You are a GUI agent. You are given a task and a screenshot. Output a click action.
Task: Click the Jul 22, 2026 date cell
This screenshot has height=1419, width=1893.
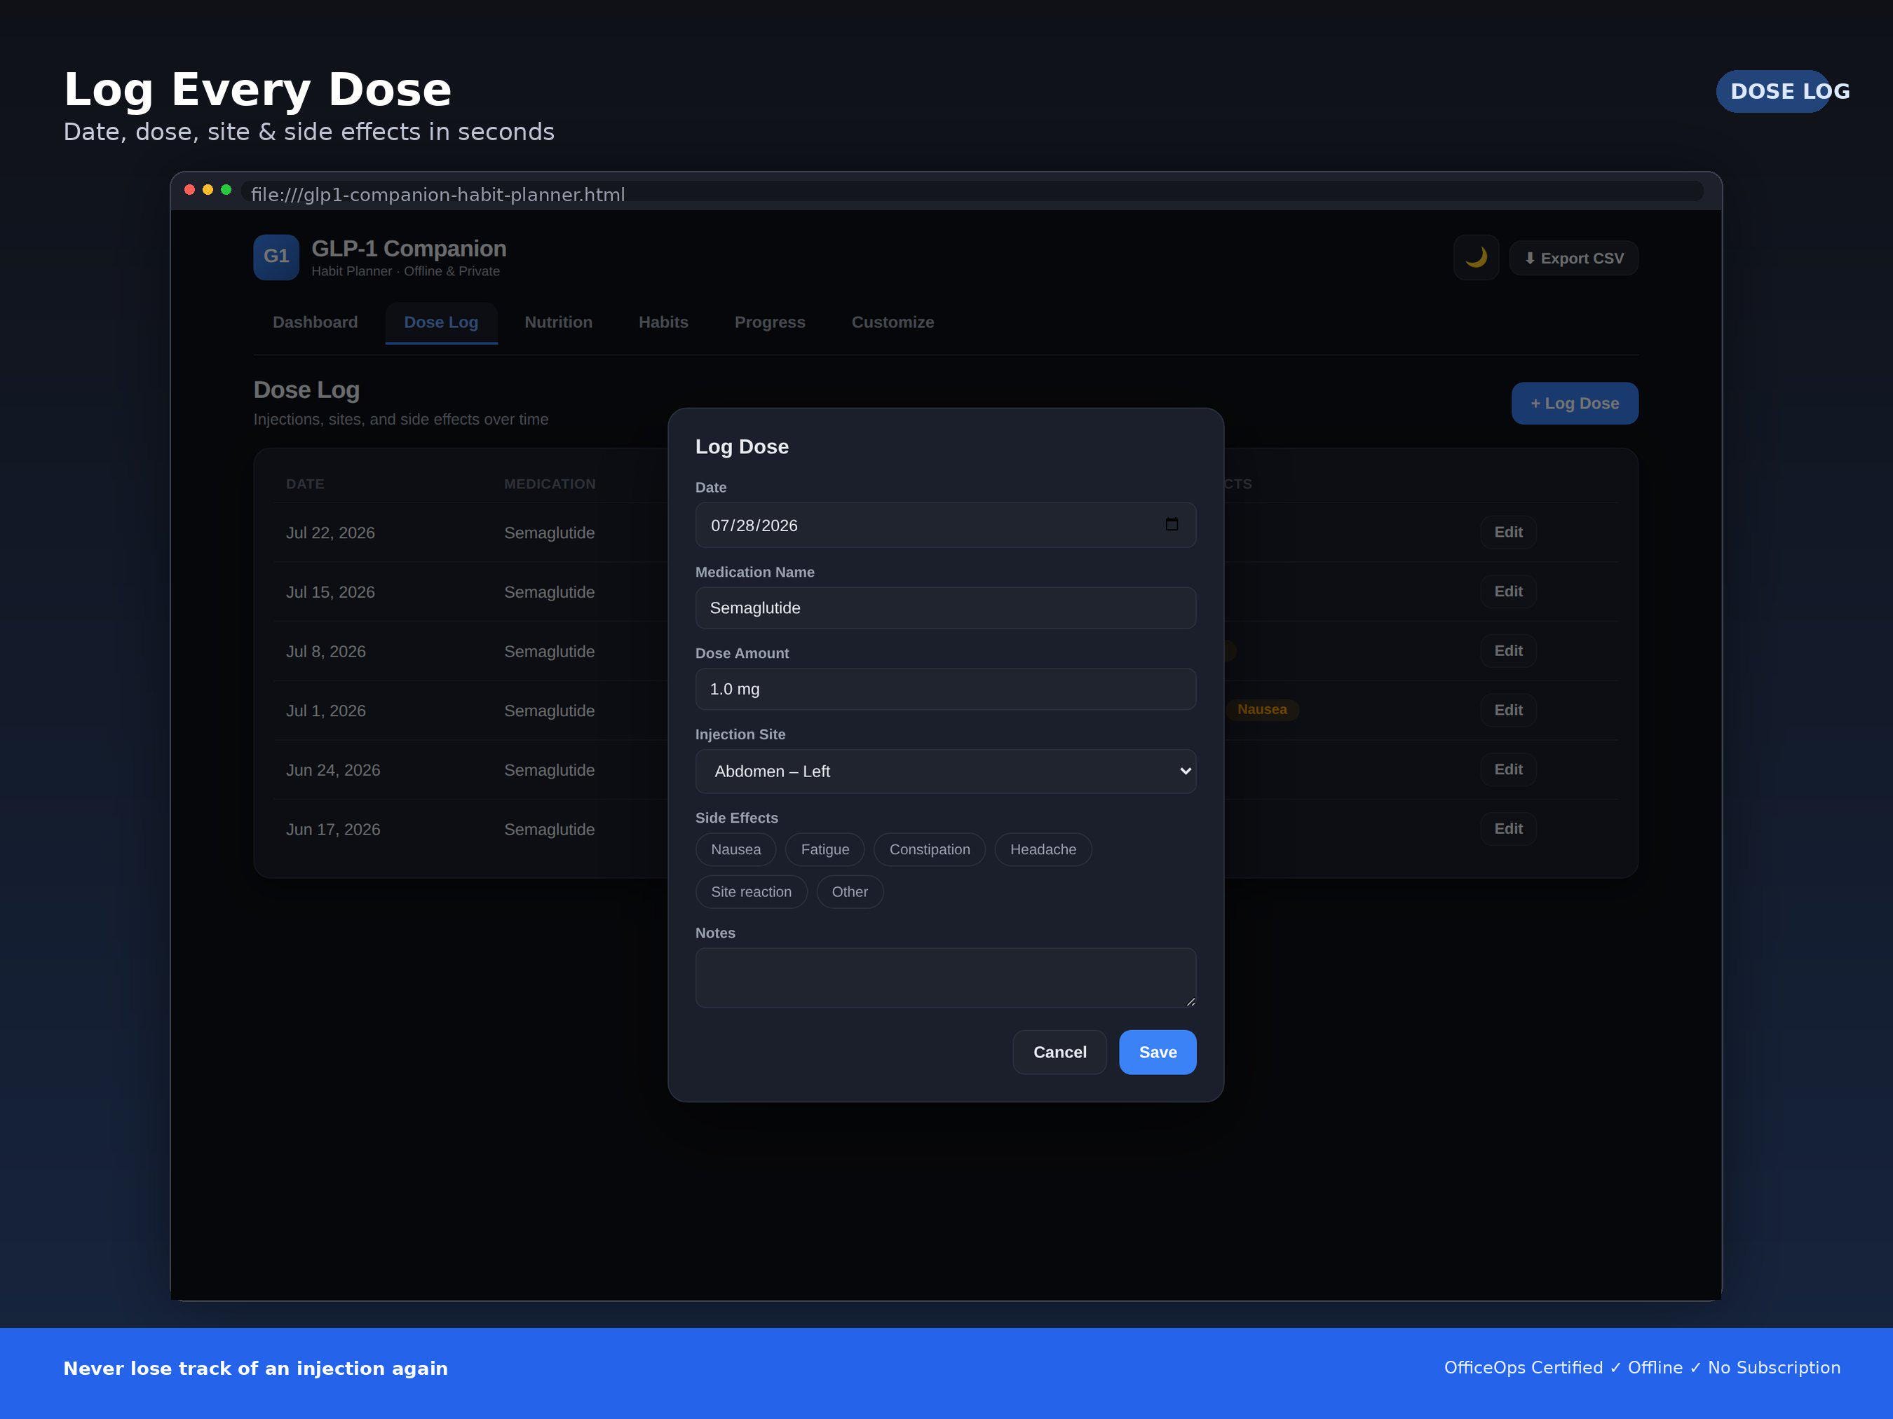(x=330, y=533)
